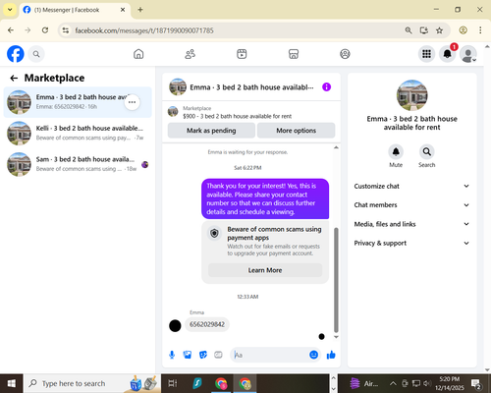Send a thumbs-up like
This screenshot has height=393, width=491.
331,355
